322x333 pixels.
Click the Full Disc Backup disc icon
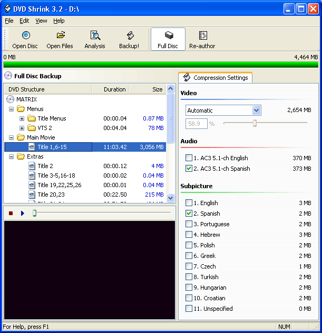point(8,76)
